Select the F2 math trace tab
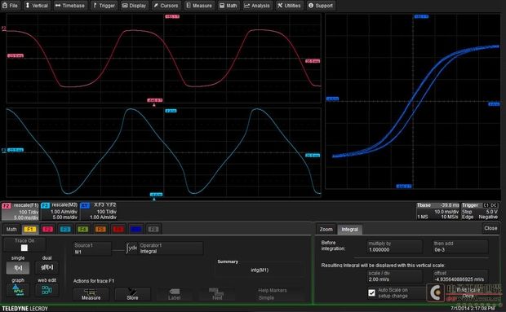This screenshot has height=312, width=506. coord(47,229)
